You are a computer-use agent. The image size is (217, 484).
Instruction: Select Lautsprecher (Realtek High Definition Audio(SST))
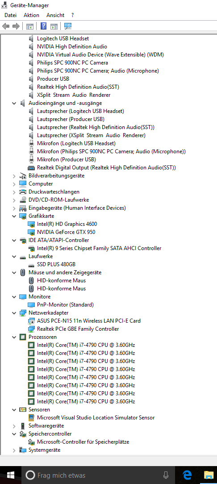tap(96, 127)
